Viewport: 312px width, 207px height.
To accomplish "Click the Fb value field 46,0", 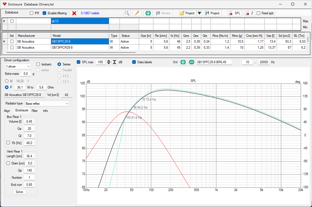I will pyautogui.click(x=29, y=143).
